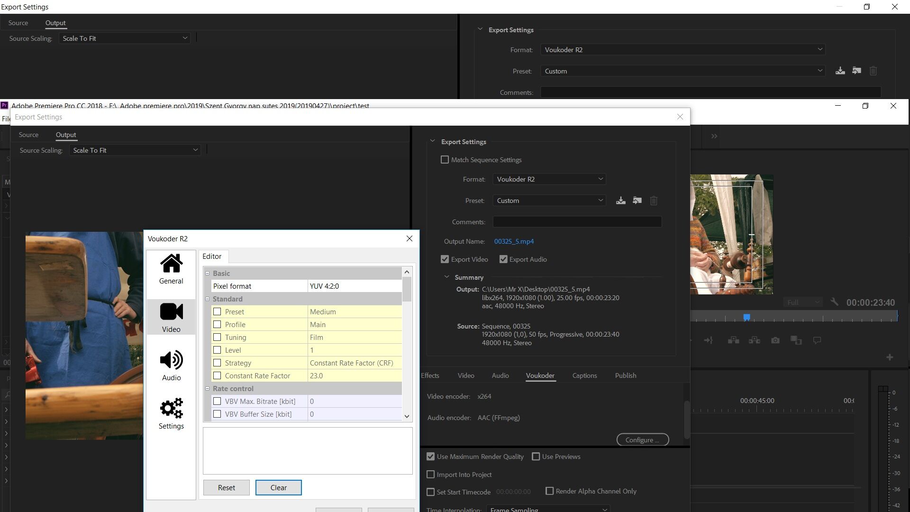Click the blue playhead on preview timeline
Image resolution: width=910 pixels, height=512 pixels.
[x=746, y=317]
